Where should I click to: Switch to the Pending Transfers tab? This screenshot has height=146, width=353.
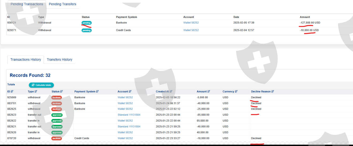62,4
